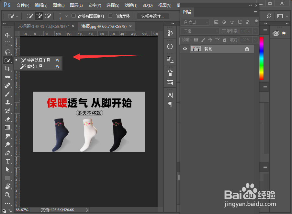The image size is (292, 214).
Task: Select the Hand tool
Action: point(7,186)
